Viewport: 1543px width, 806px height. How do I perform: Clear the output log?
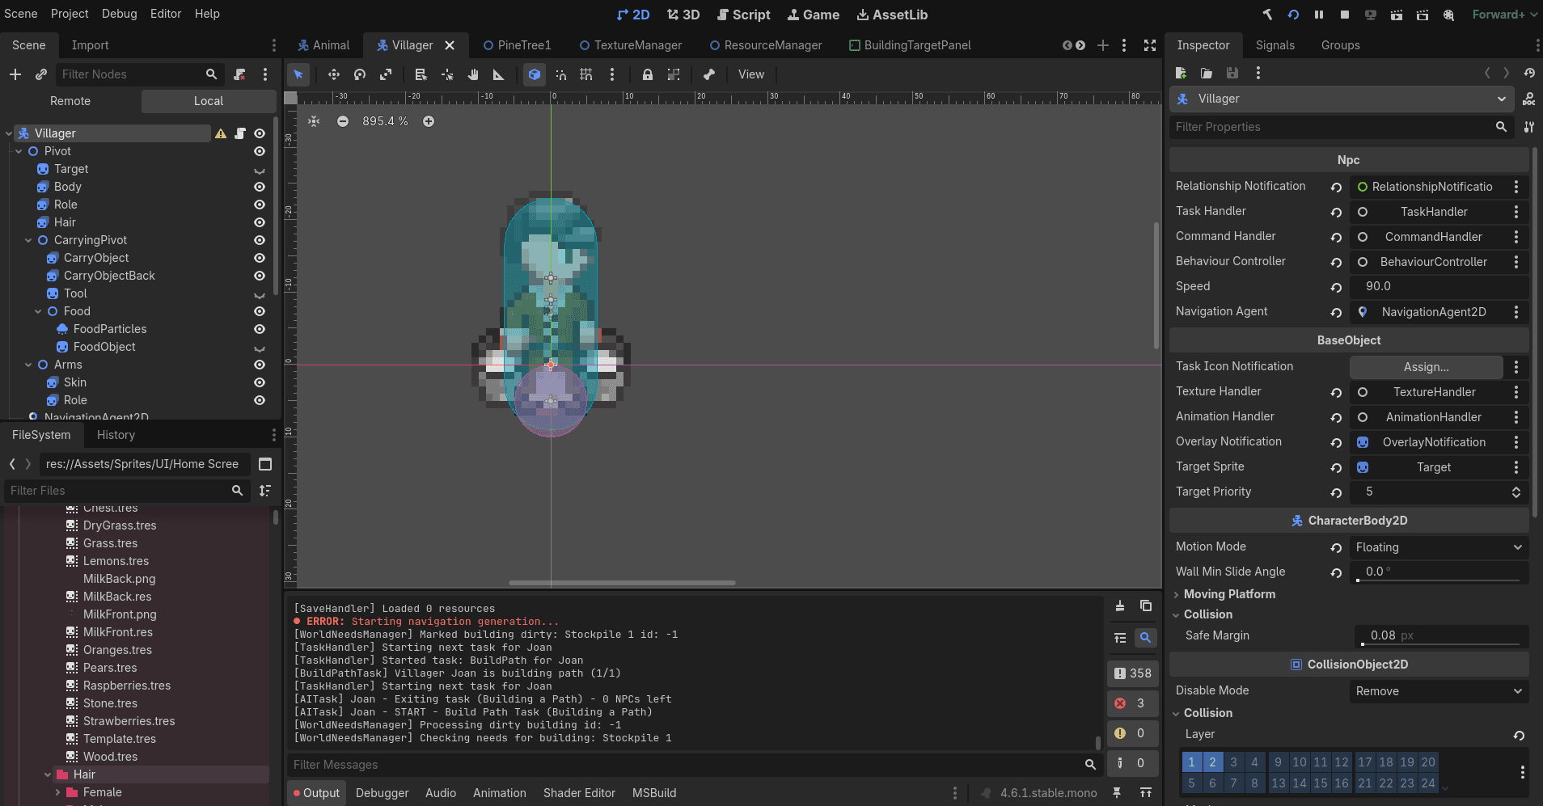click(x=1120, y=606)
